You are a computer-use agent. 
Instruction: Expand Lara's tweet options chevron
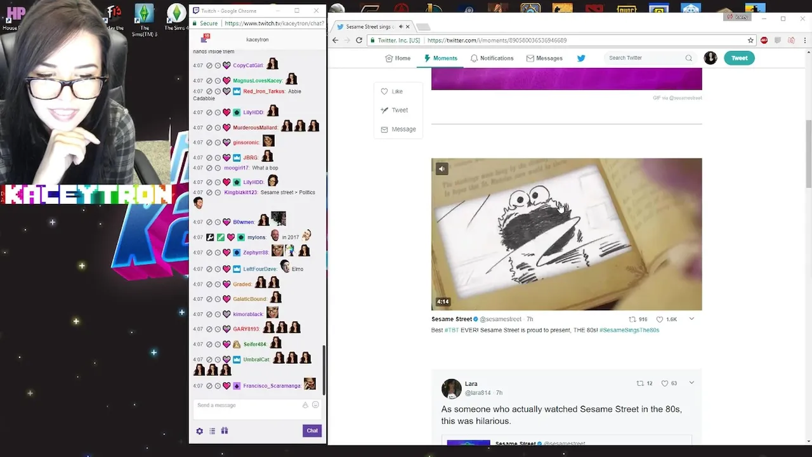click(x=691, y=383)
